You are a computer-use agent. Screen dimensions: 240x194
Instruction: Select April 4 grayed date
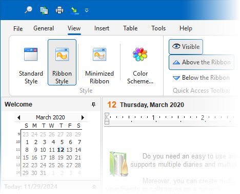pyautogui.click(x=79, y=173)
